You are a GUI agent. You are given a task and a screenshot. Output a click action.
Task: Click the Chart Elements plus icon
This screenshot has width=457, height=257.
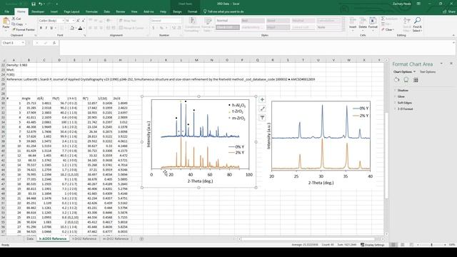click(262, 100)
